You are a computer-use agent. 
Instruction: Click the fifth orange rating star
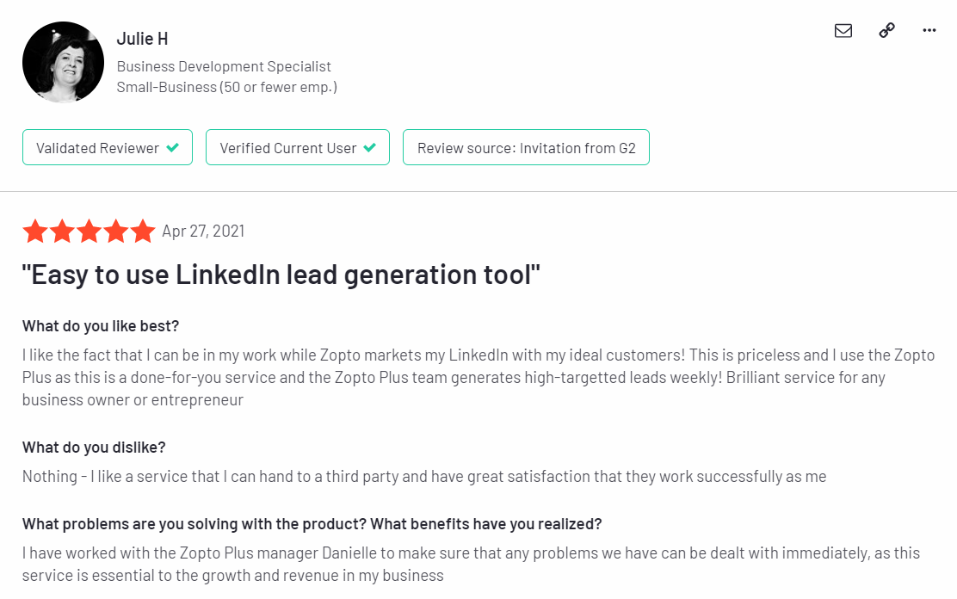click(143, 232)
